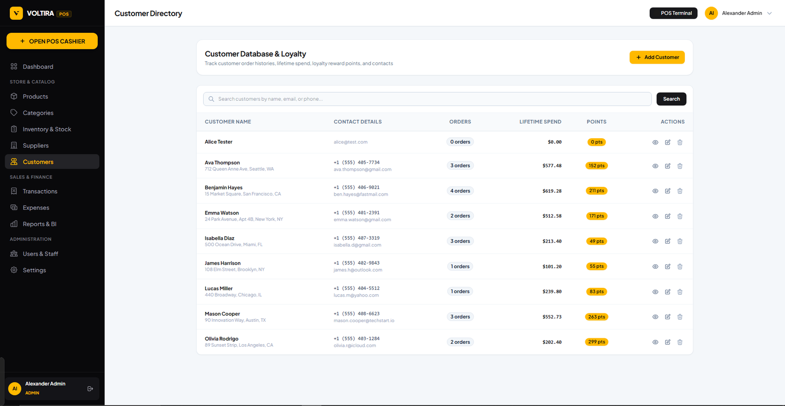
Task: Click the 299 pts badge for Olivia Rodrigo
Action: [x=597, y=342]
